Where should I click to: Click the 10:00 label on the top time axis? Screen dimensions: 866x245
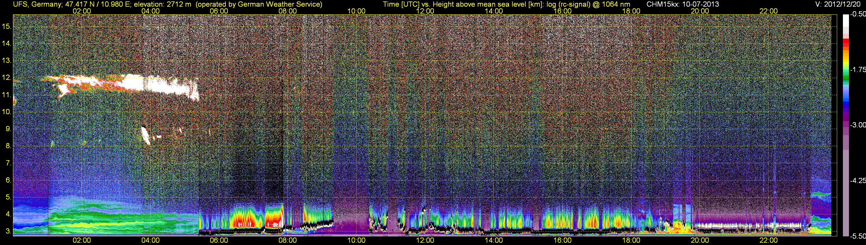(356, 11)
